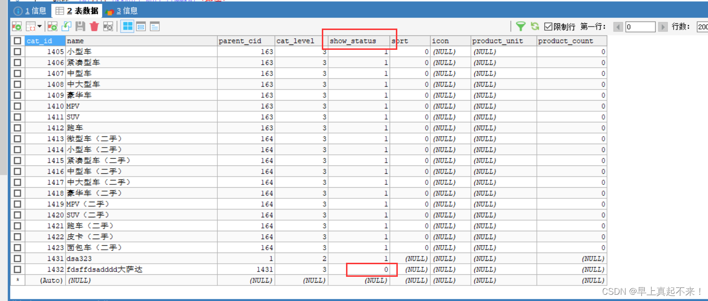Click parent_cid cell 1431 in row 1432
The height and width of the screenshot is (301, 708).
click(x=246, y=270)
